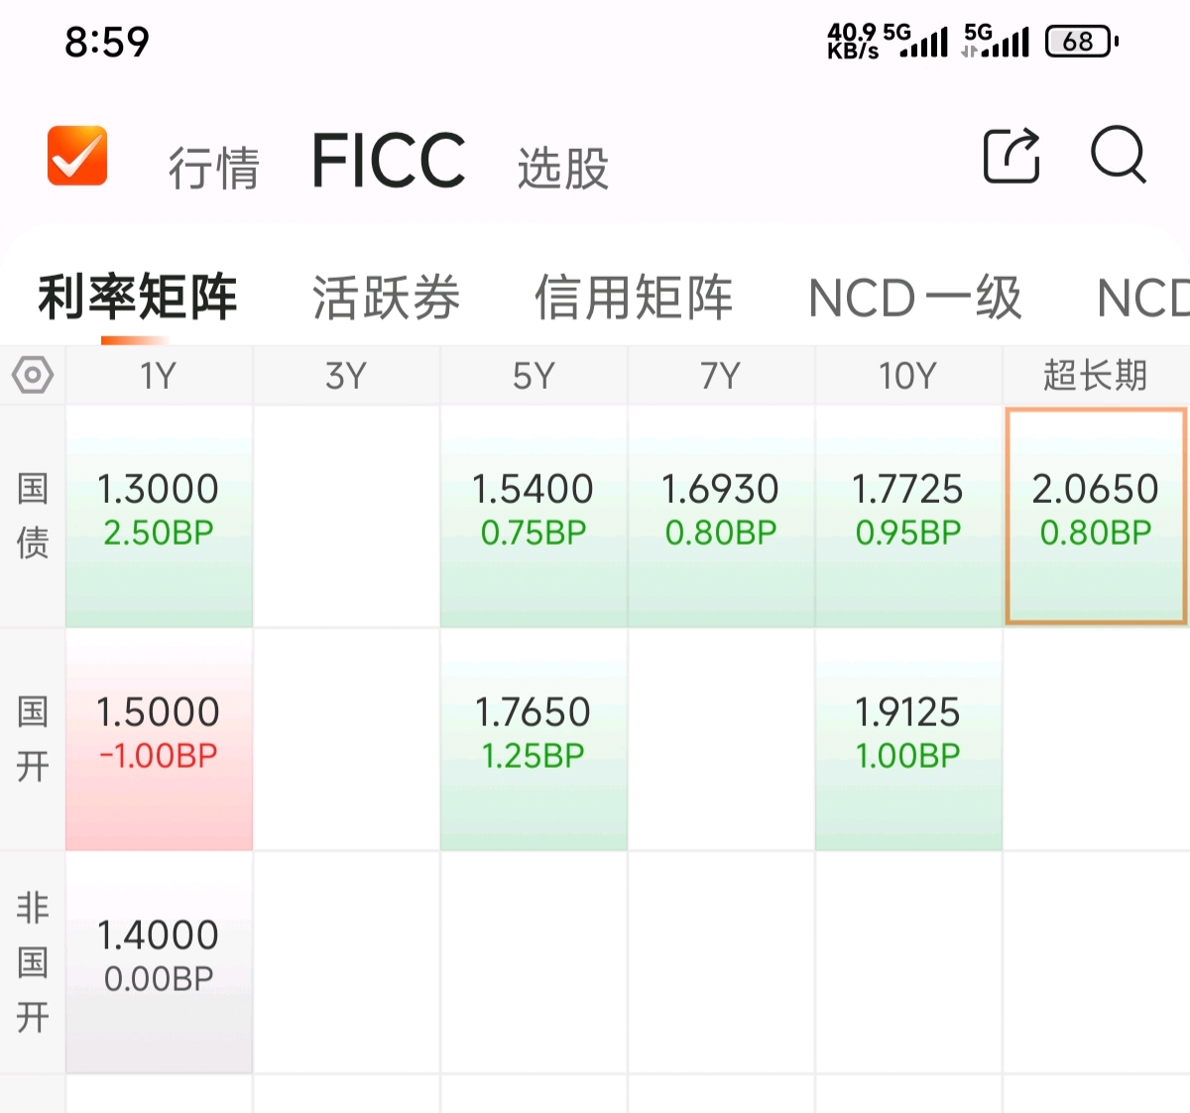Open the 信用矩阵 sub-tab
Screen dimensions: 1190x1113
tap(634, 298)
